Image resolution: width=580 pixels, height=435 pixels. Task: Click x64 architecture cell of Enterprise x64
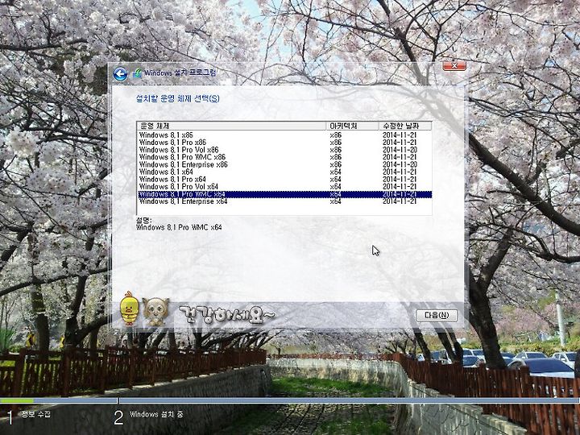(x=335, y=201)
